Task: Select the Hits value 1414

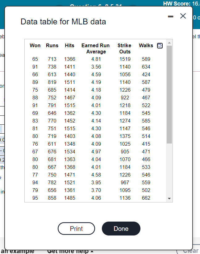Action: 70,90
